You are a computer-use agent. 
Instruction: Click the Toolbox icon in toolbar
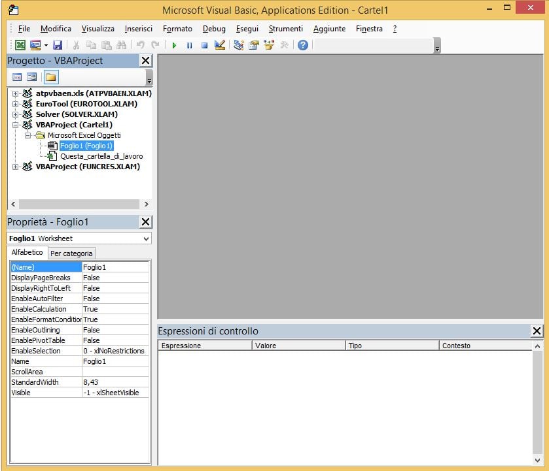[284, 45]
